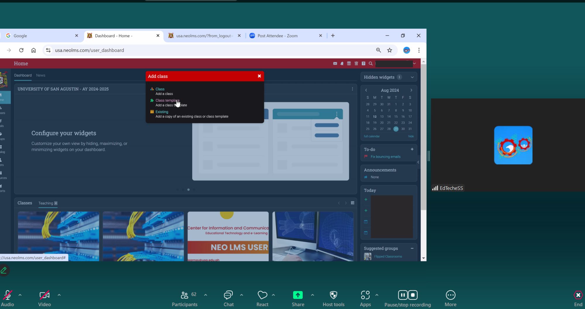Open the messages envelope icon in NEO header

pyautogui.click(x=335, y=64)
